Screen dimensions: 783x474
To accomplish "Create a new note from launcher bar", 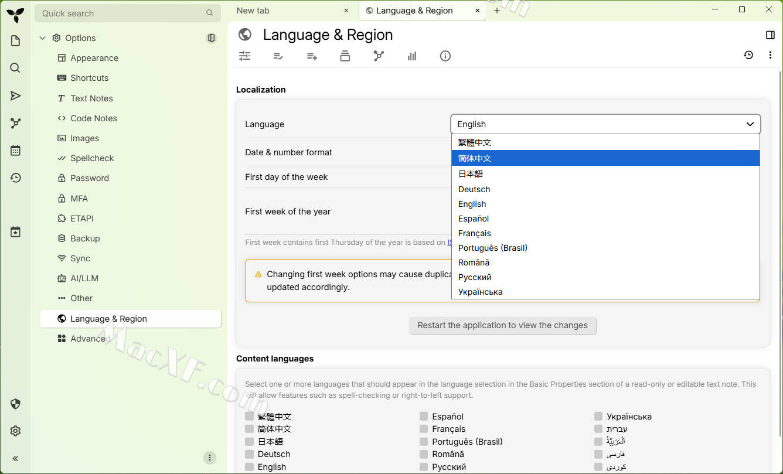I will (x=15, y=40).
